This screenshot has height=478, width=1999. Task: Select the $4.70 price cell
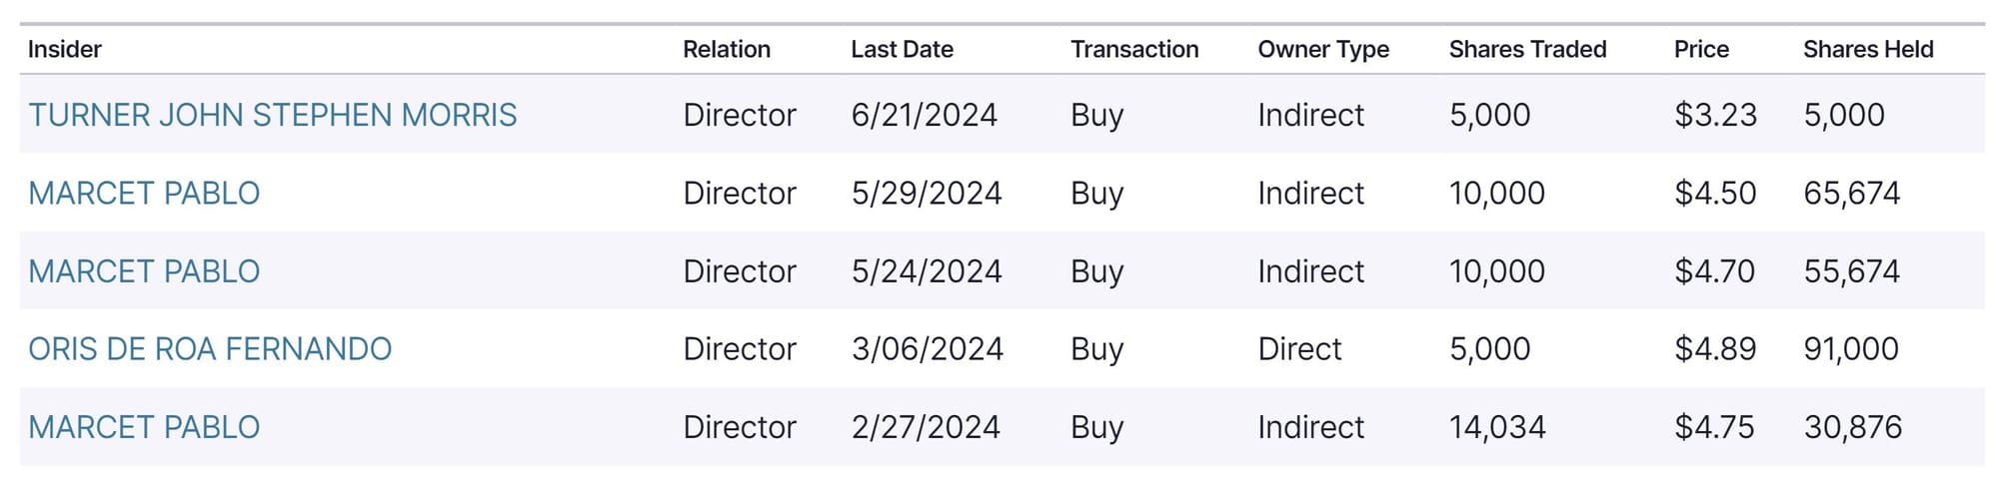(x=1714, y=270)
